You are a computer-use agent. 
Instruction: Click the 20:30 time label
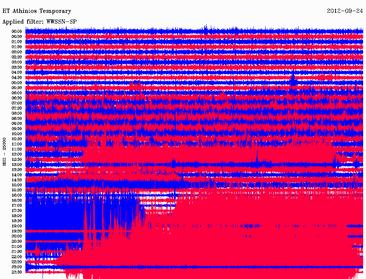(x=17, y=241)
